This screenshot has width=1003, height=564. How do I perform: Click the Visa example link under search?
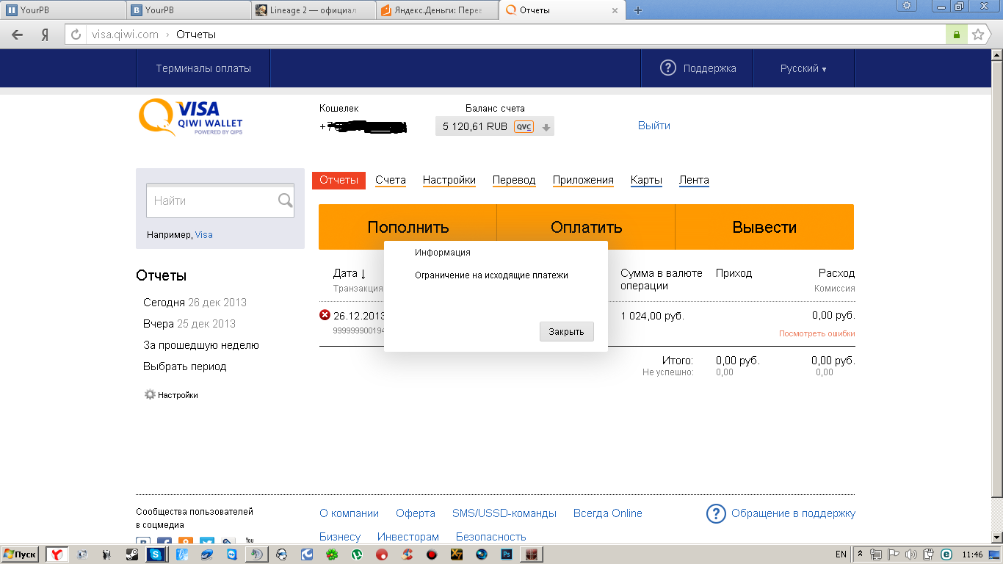(x=204, y=235)
